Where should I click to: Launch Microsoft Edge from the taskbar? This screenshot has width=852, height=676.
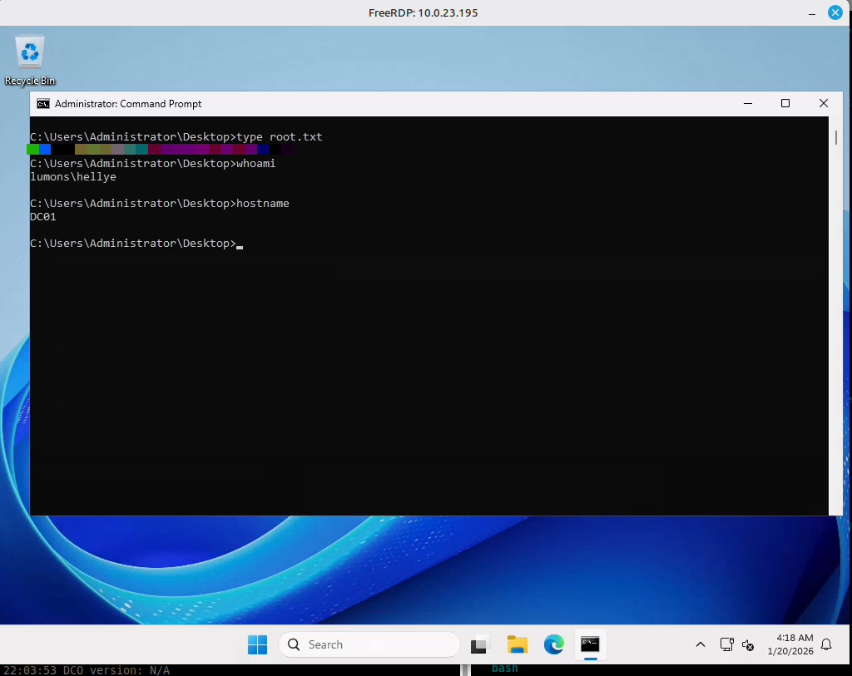[x=553, y=644]
